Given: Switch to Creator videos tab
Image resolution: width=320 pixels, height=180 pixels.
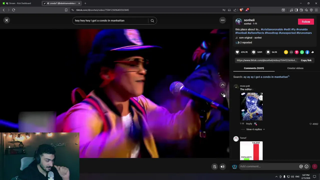Looking at the screenshot, I should (x=295, y=68).
